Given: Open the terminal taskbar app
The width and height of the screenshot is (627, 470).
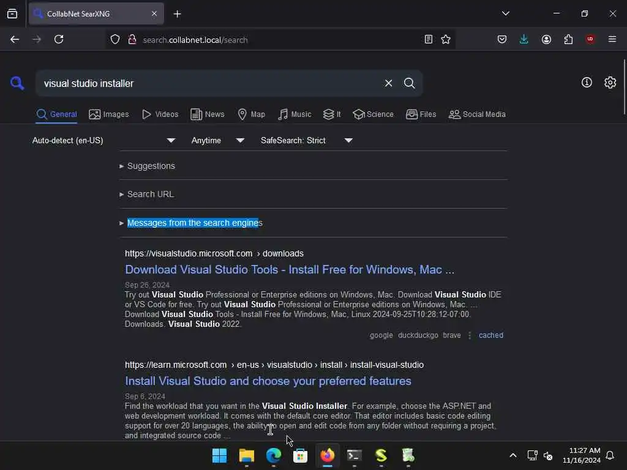Looking at the screenshot, I should (x=355, y=455).
